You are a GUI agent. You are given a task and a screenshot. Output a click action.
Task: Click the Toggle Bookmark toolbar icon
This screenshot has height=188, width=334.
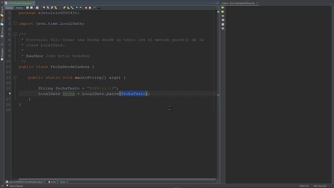pos(72,8)
